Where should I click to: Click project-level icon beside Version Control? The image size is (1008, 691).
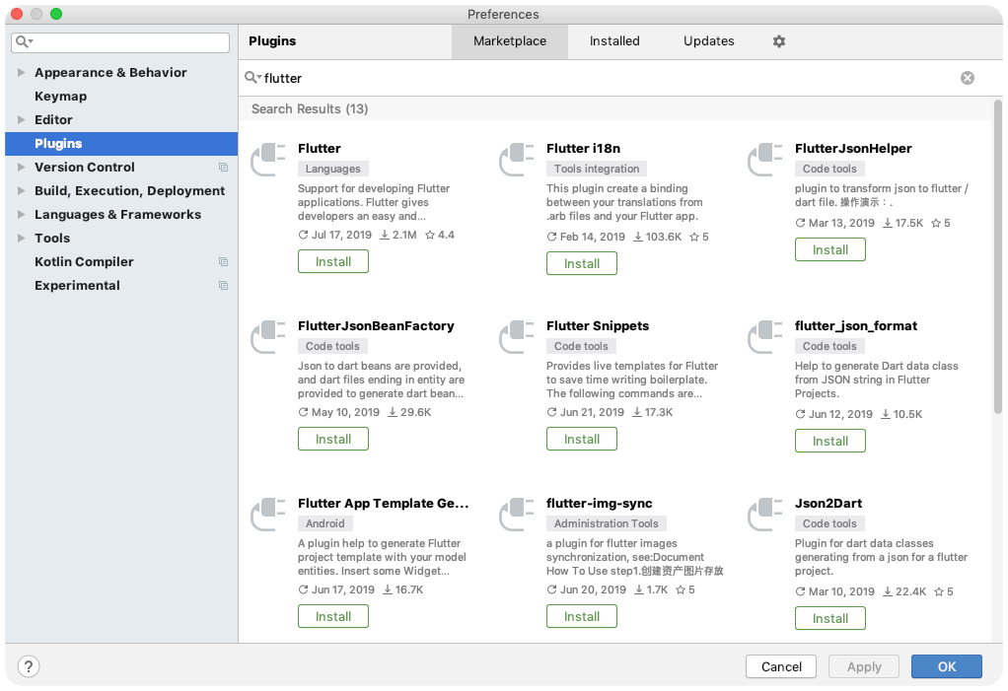click(x=223, y=167)
